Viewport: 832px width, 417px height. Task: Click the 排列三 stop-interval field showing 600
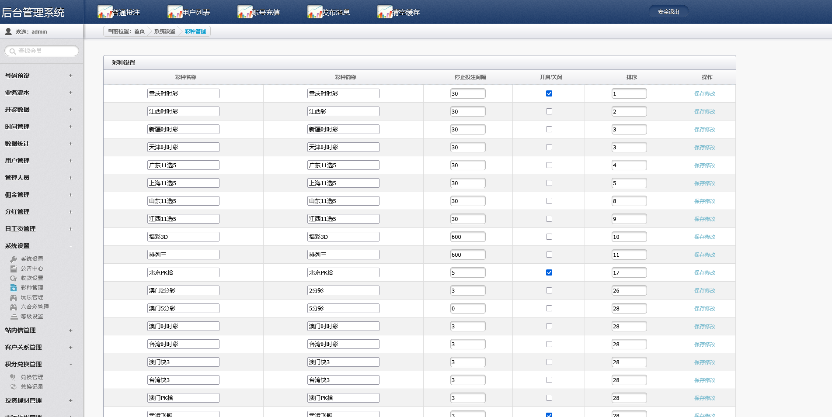(x=468, y=255)
